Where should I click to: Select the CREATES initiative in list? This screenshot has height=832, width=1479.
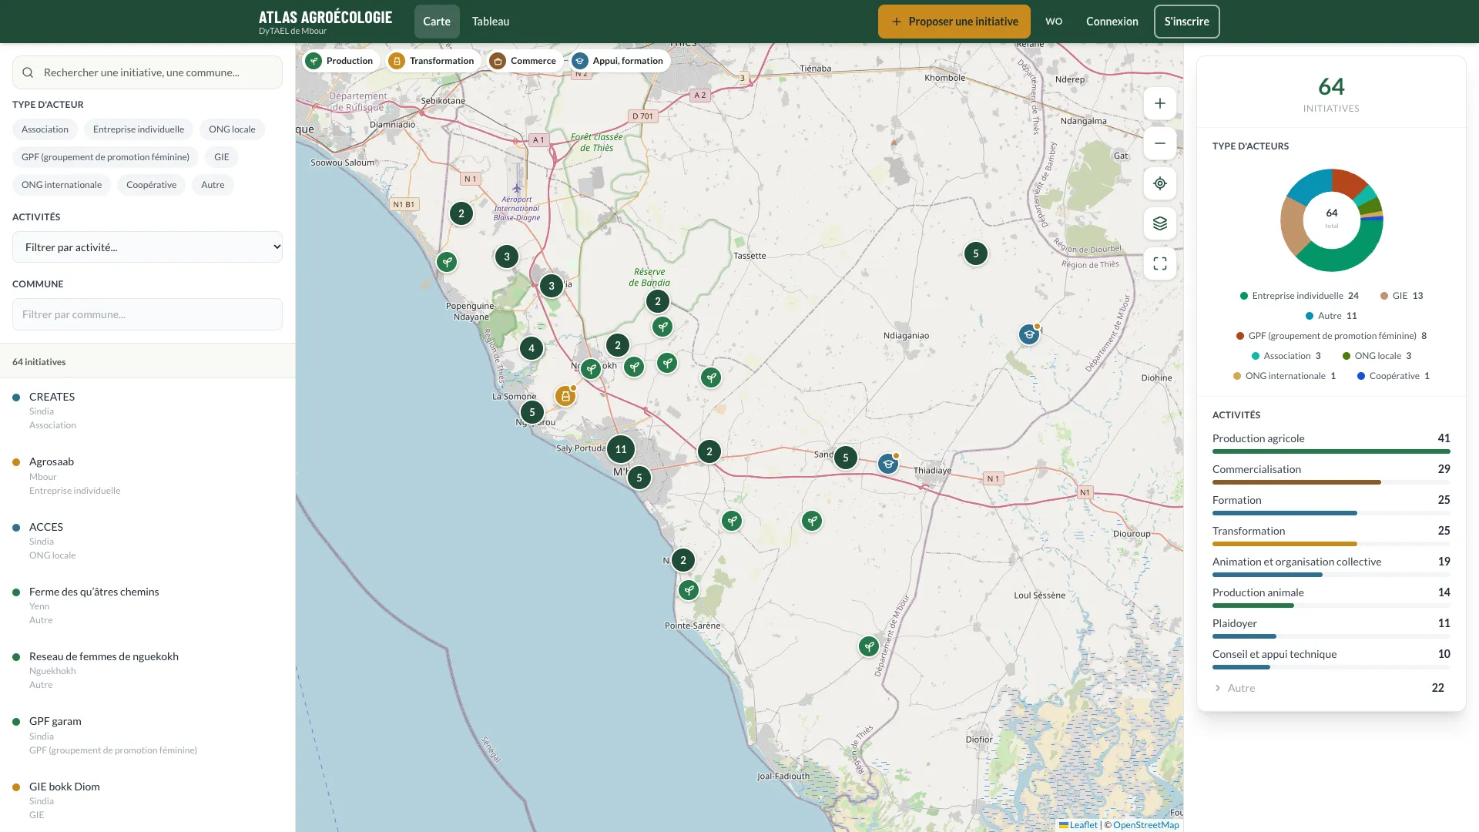coord(147,411)
